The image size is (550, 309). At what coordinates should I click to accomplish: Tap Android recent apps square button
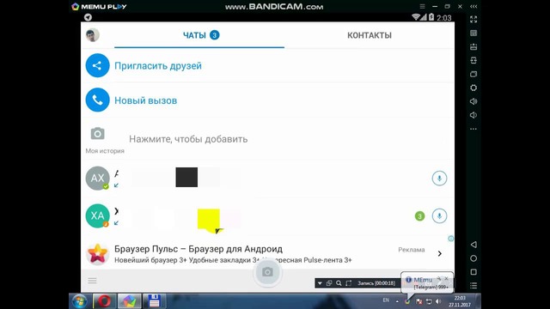point(474,272)
